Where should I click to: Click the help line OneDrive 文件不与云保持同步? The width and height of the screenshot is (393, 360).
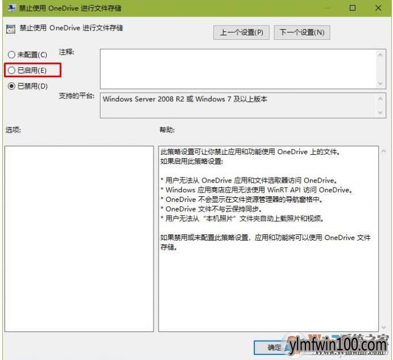click(212, 209)
